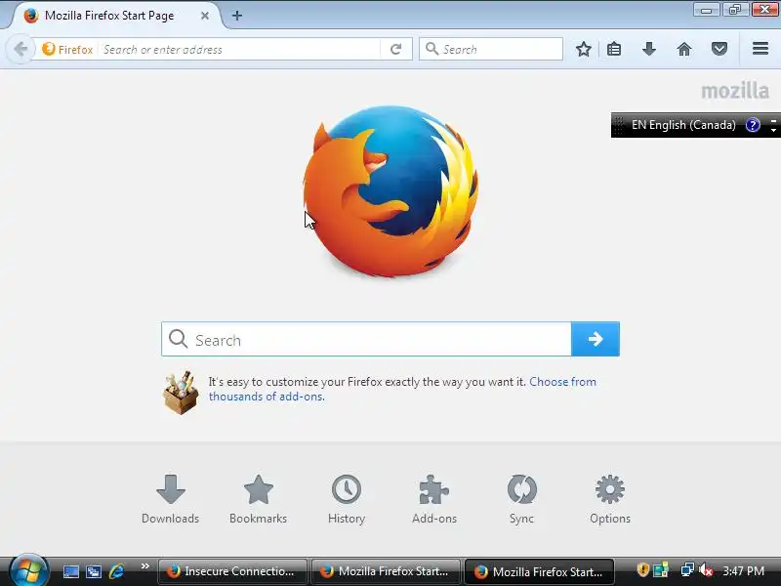781x586 pixels.
Task: Click the muted volume tray icon
Action: point(706,569)
